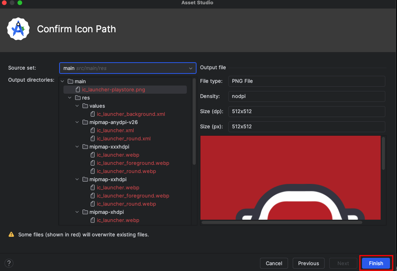Collapse the values folder chevron
397x271 pixels.
(77, 106)
